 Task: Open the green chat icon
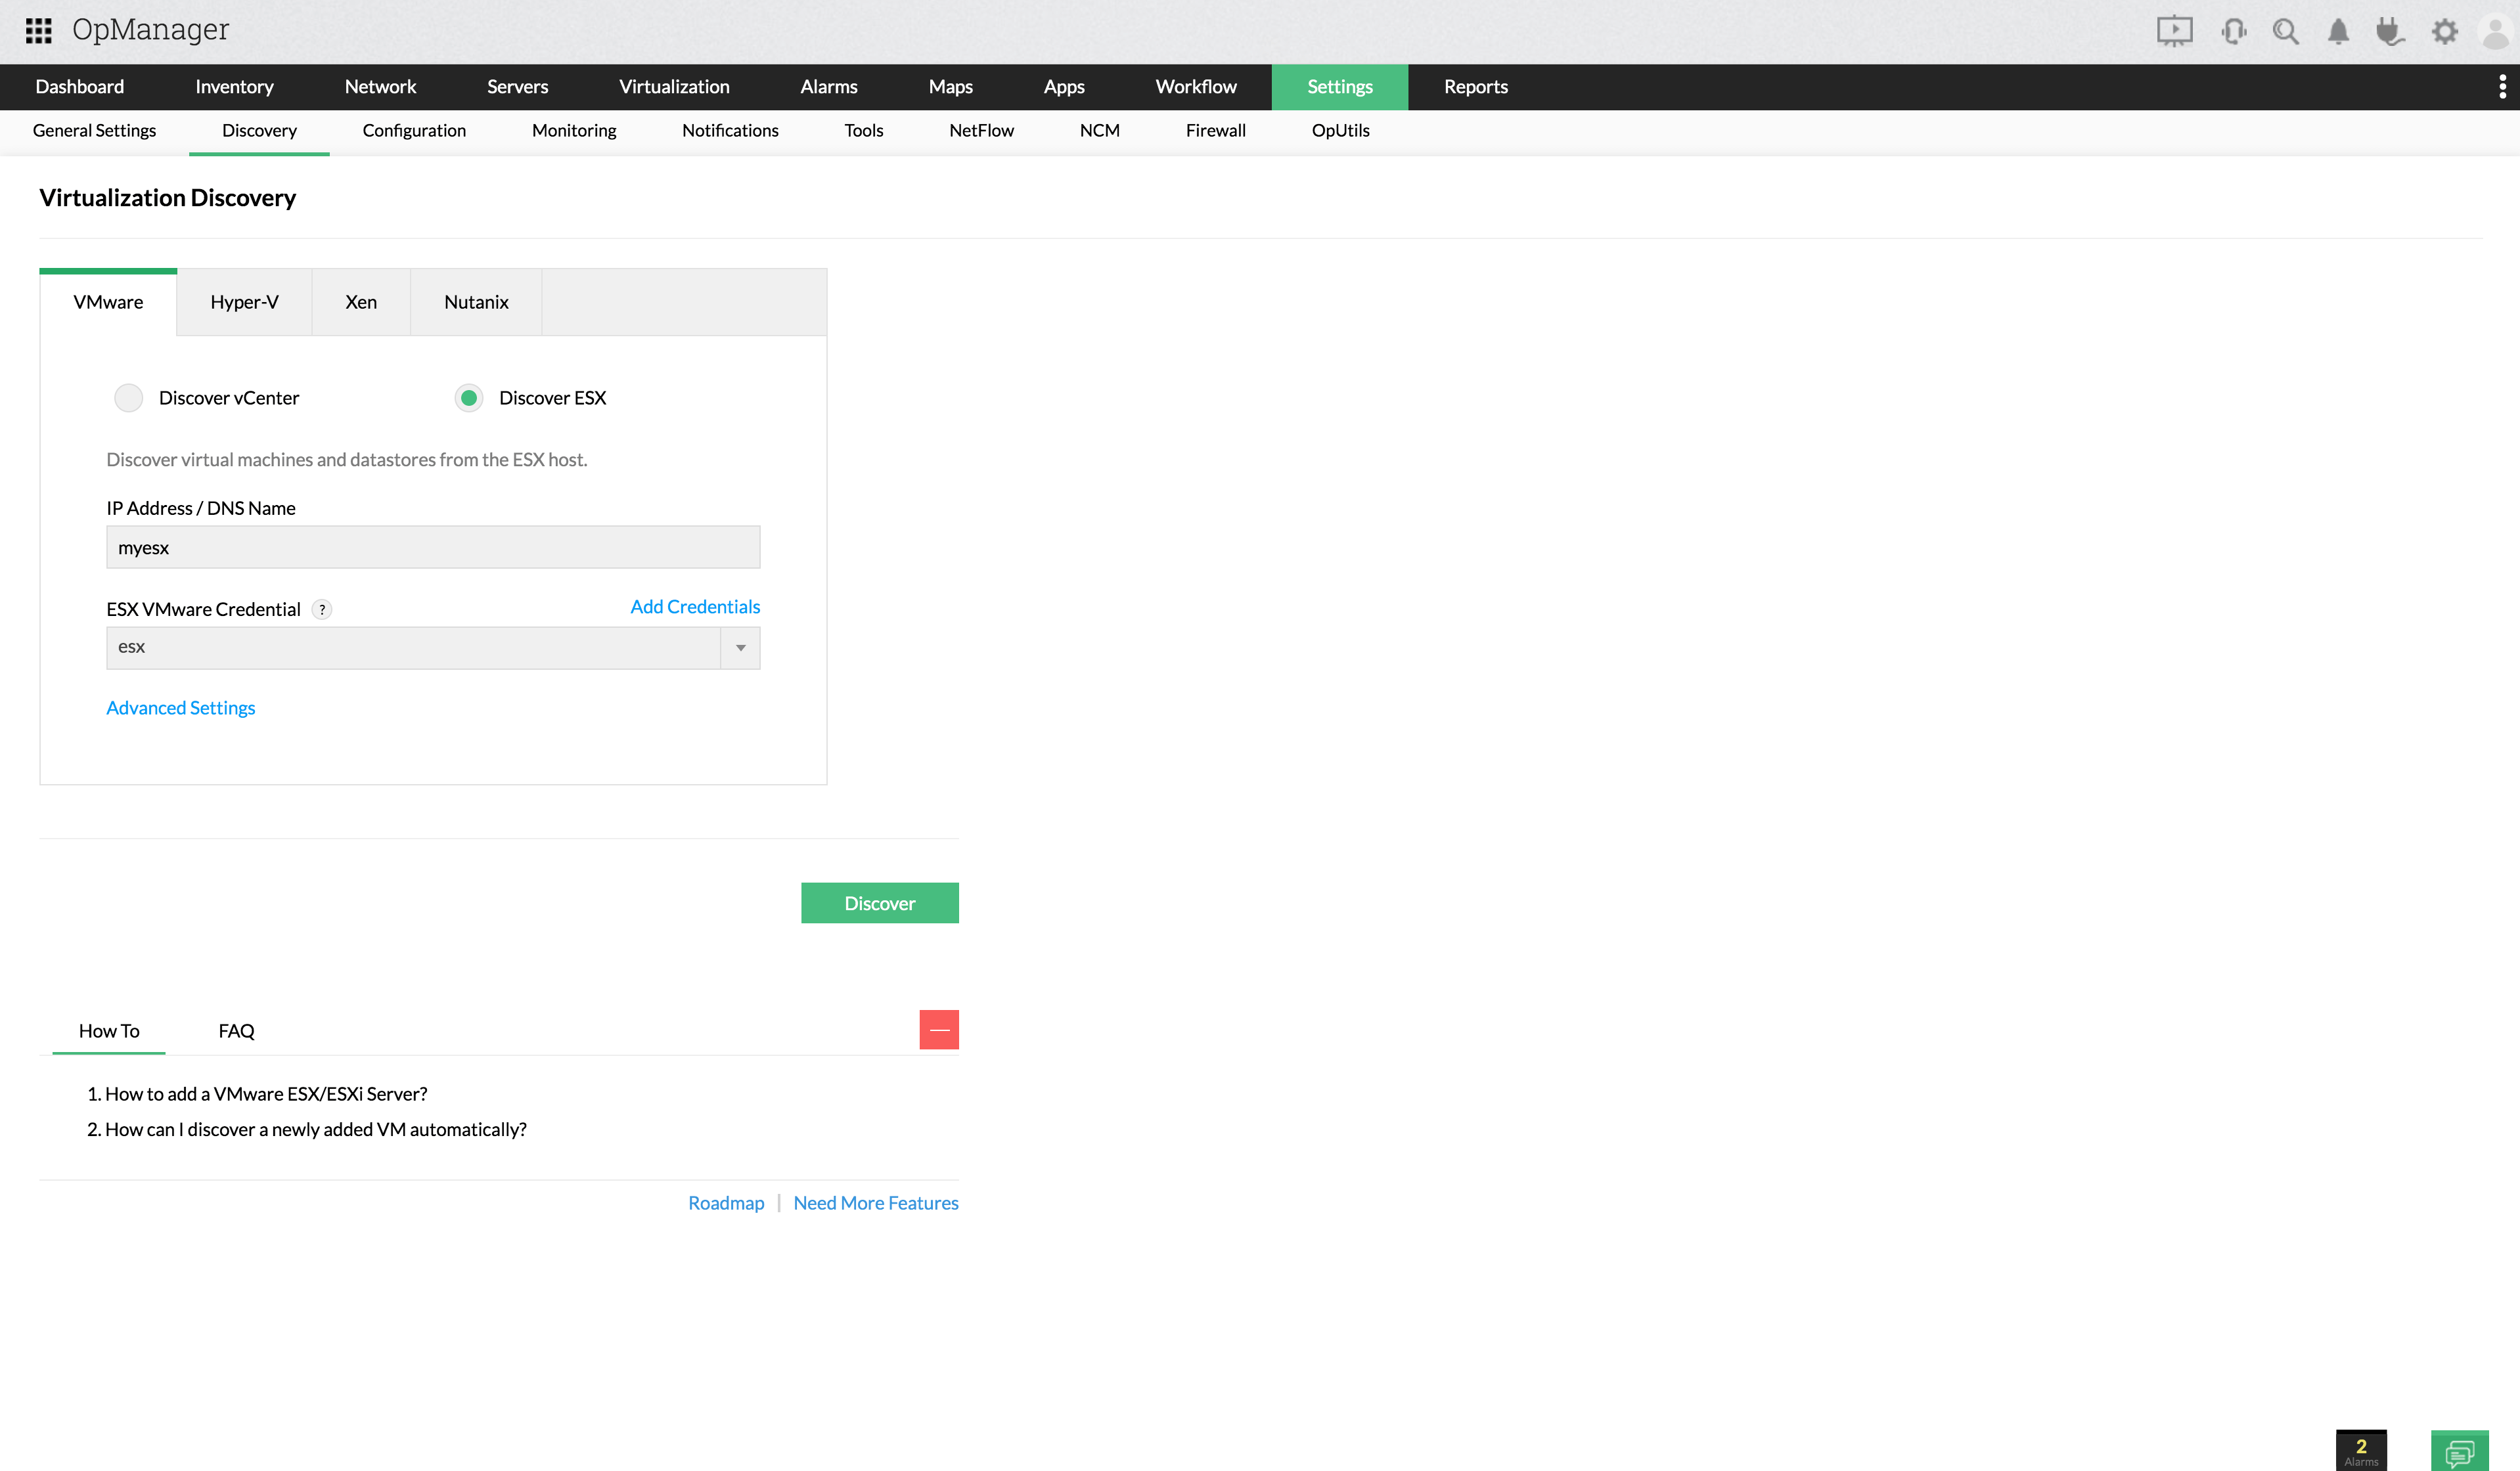2459,1450
